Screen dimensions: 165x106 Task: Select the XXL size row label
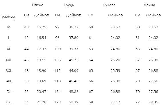(x=9, y=60)
